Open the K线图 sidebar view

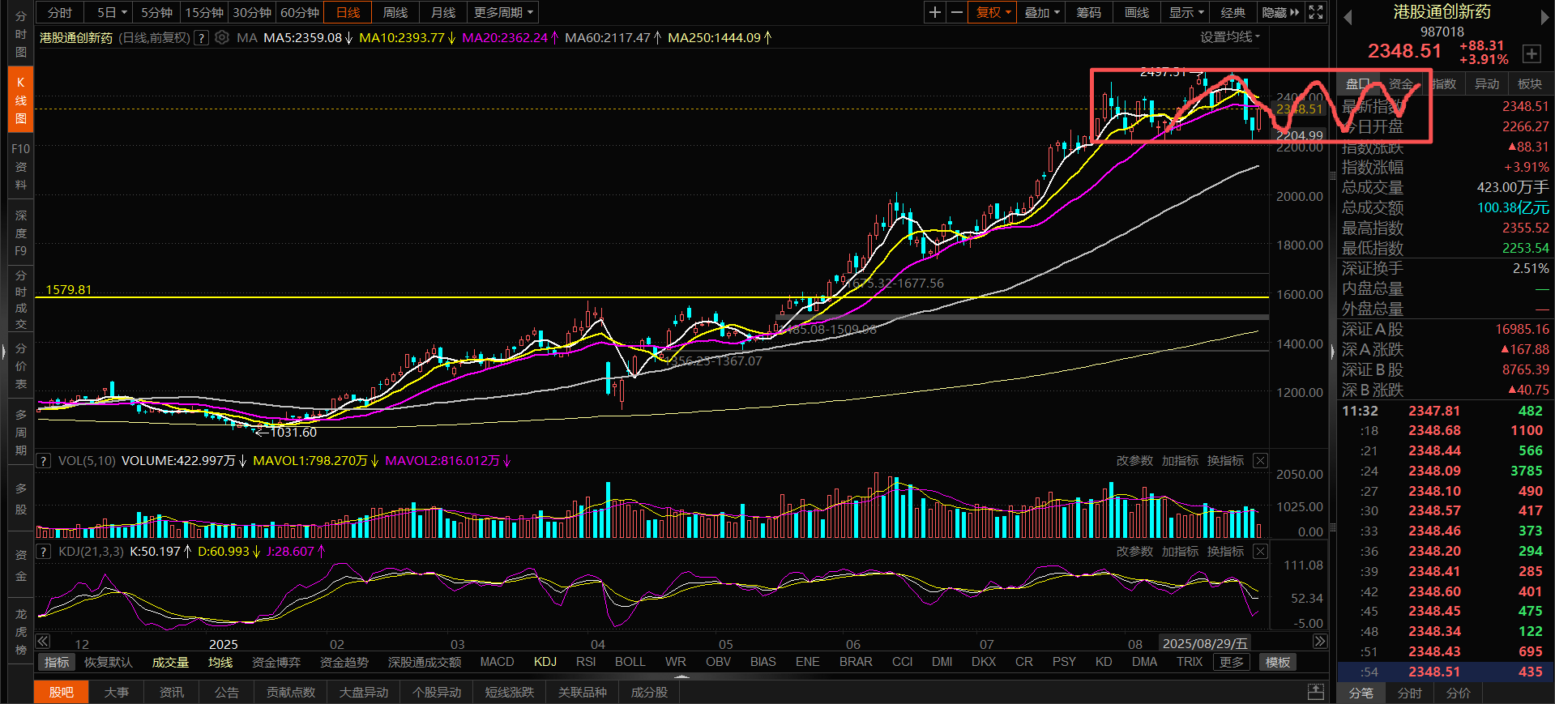click(x=20, y=100)
